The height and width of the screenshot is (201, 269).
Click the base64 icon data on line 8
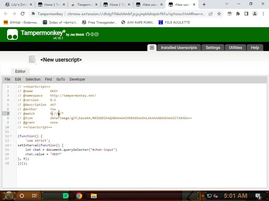click(x=121, y=118)
